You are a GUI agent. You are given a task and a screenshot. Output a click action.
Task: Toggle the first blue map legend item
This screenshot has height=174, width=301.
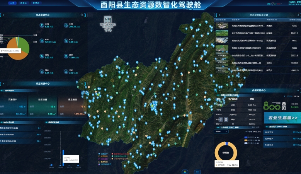point(100,154)
